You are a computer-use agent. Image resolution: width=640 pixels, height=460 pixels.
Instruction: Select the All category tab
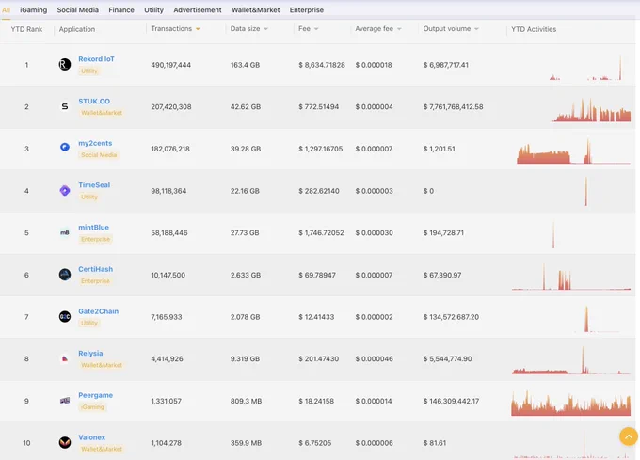click(7, 9)
